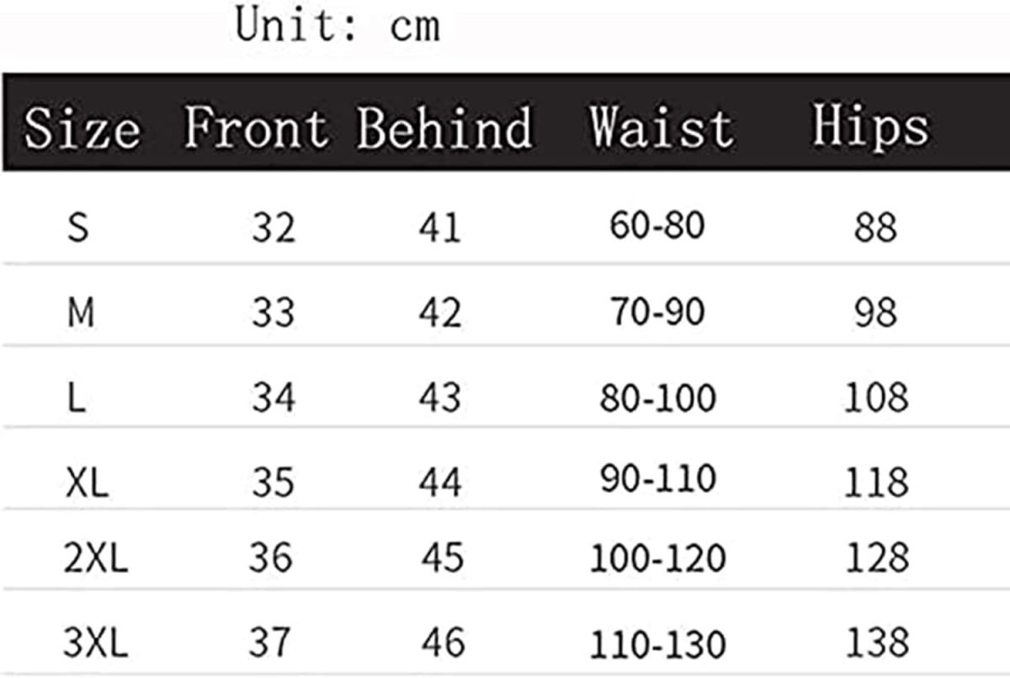Click hips value 118
The image size is (1010, 678).
(876, 483)
